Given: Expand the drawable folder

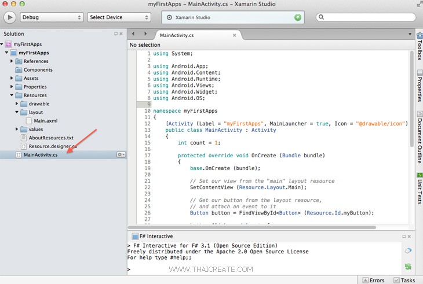Looking at the screenshot, I should pyautogui.click(x=17, y=104).
